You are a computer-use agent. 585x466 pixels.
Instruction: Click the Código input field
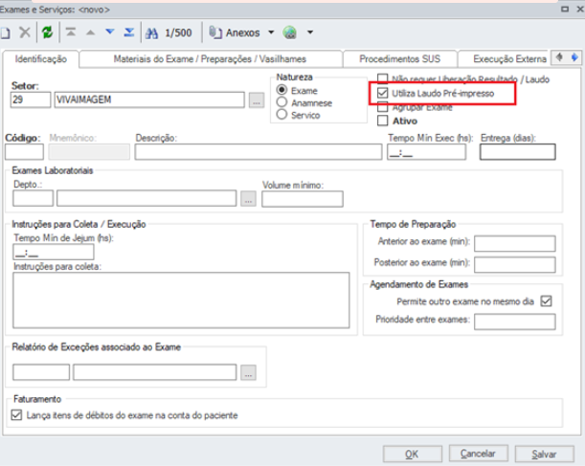coord(24,152)
